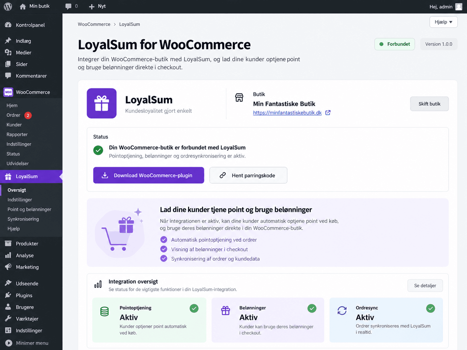Click the Produkter box icon
Image resolution: width=467 pixels, height=350 pixels.
click(8, 243)
